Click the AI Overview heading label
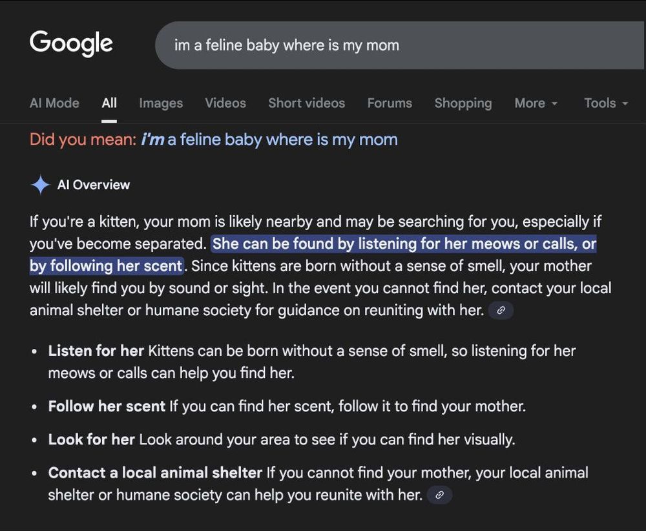Screen dimensions: 646x531 click(93, 185)
